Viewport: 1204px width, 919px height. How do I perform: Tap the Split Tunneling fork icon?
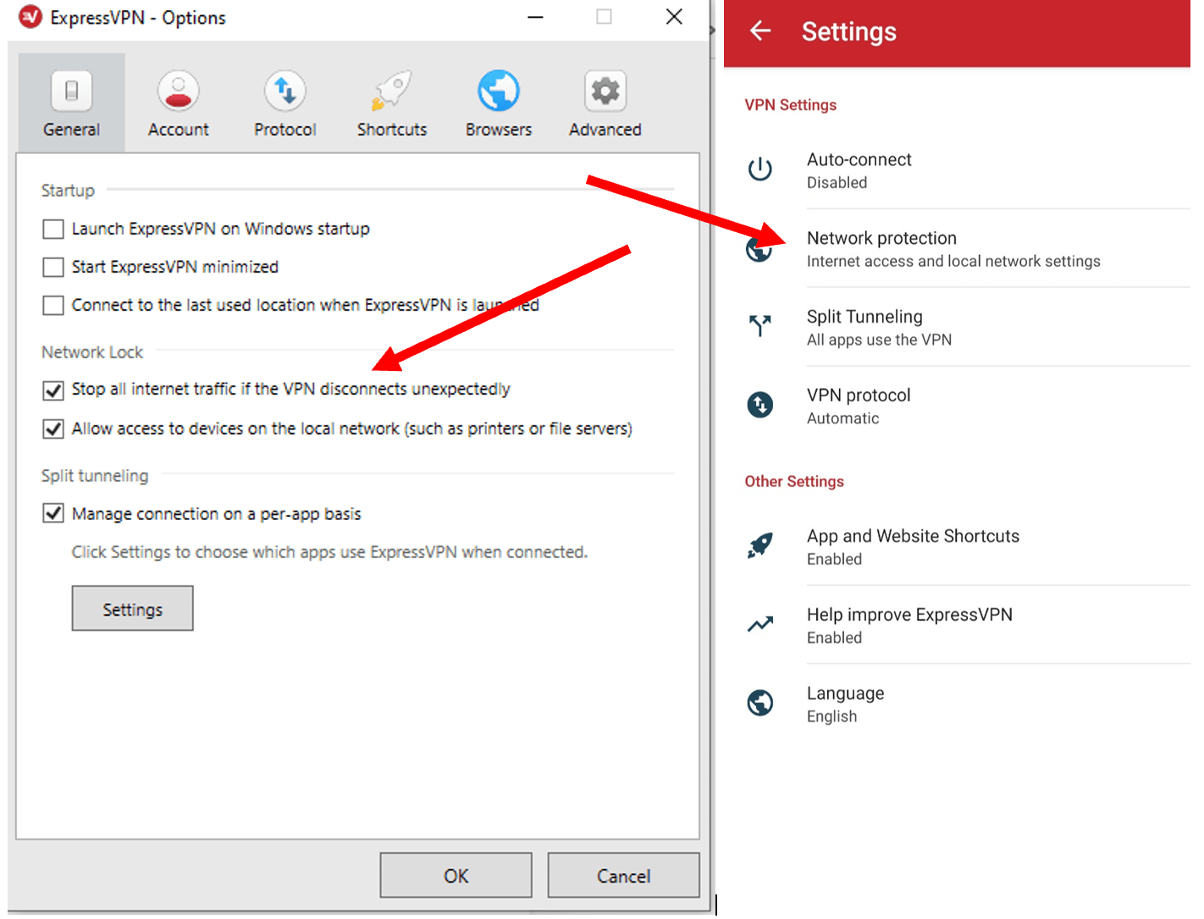pyautogui.click(x=760, y=326)
